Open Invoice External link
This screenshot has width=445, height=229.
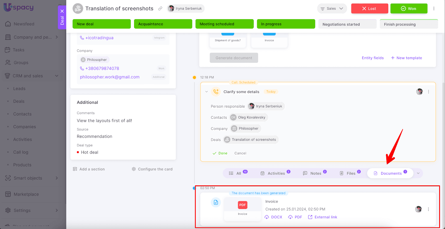click(x=323, y=217)
